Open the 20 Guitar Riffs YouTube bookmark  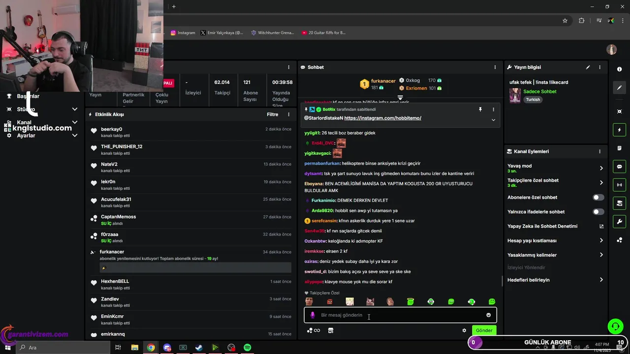pyautogui.click(x=324, y=33)
